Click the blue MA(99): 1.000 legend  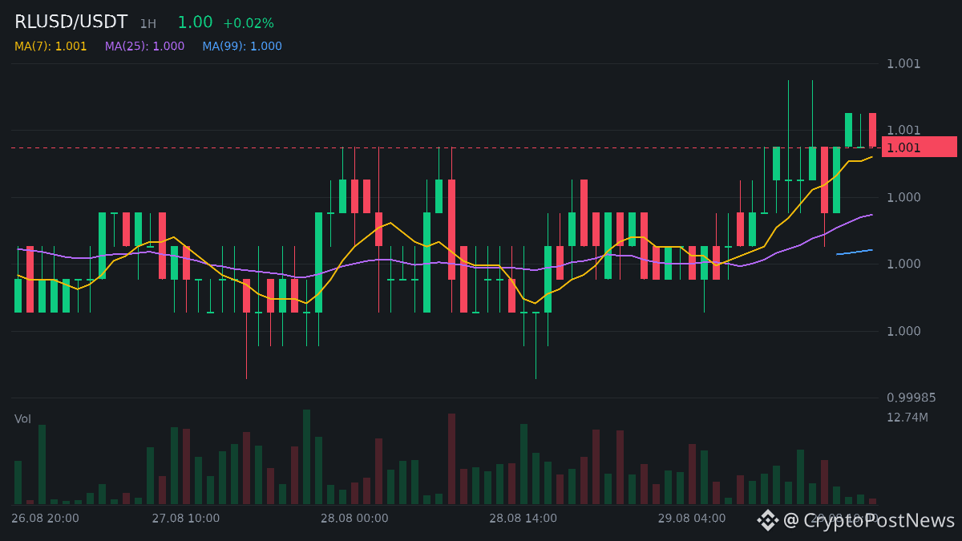coord(242,46)
